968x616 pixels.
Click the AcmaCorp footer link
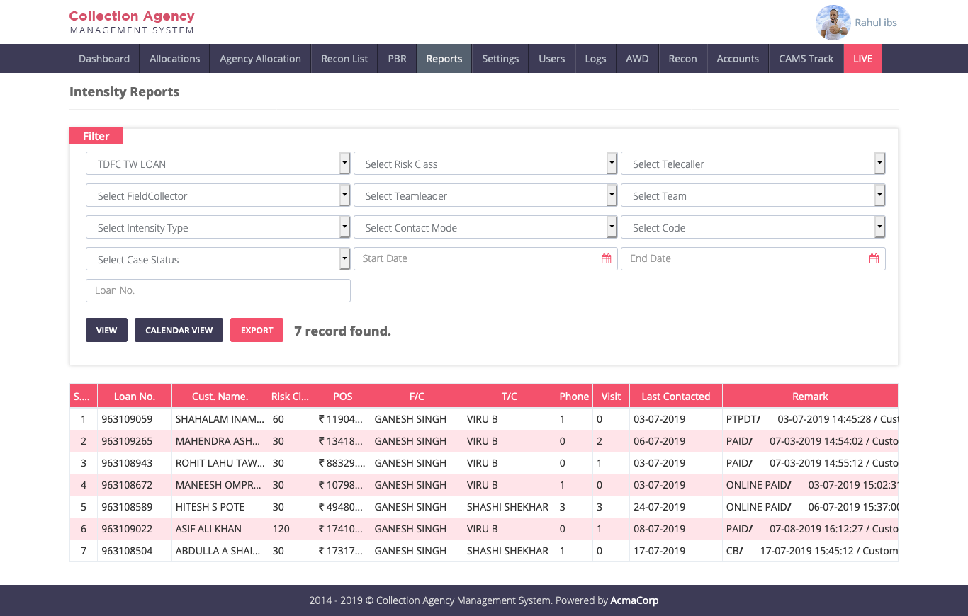(x=634, y=600)
